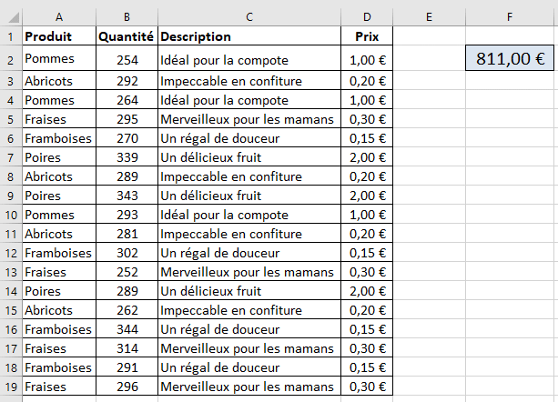Select column A header
Image resolution: width=558 pixels, height=402 pixels.
(x=58, y=16)
